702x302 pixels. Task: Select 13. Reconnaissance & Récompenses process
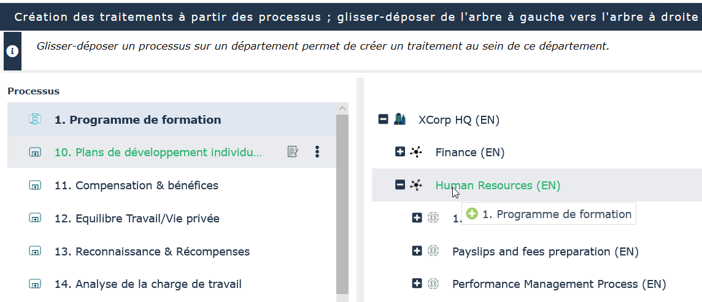tap(152, 251)
